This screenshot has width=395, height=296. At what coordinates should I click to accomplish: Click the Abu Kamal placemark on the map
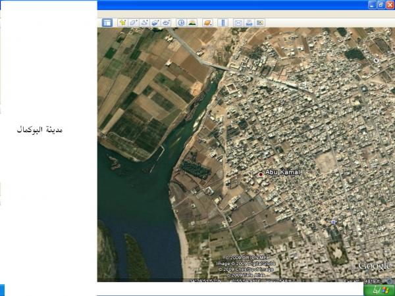tap(261, 174)
